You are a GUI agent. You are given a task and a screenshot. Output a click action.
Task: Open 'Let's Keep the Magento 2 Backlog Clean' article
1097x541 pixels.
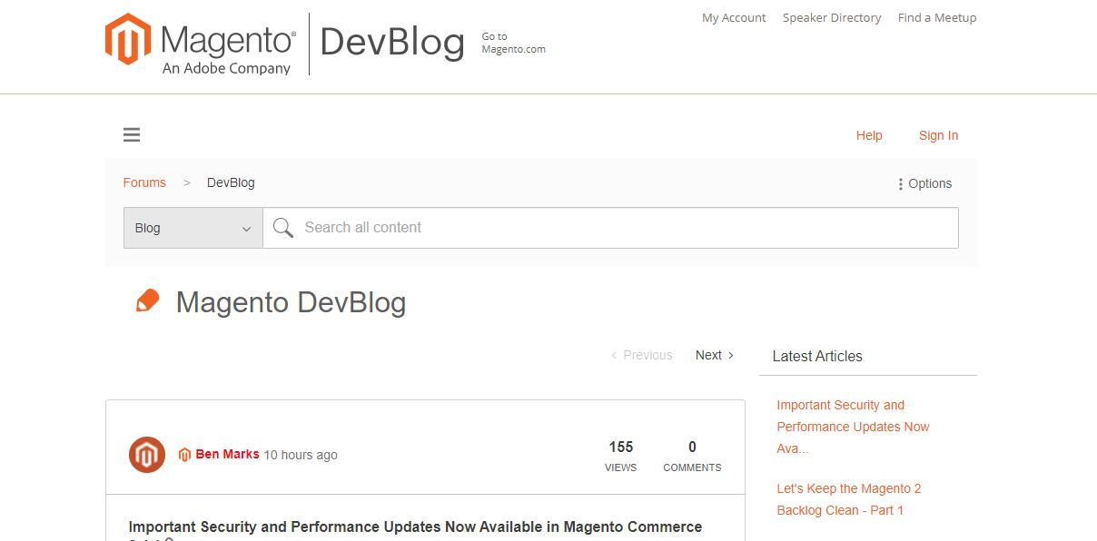tap(849, 499)
